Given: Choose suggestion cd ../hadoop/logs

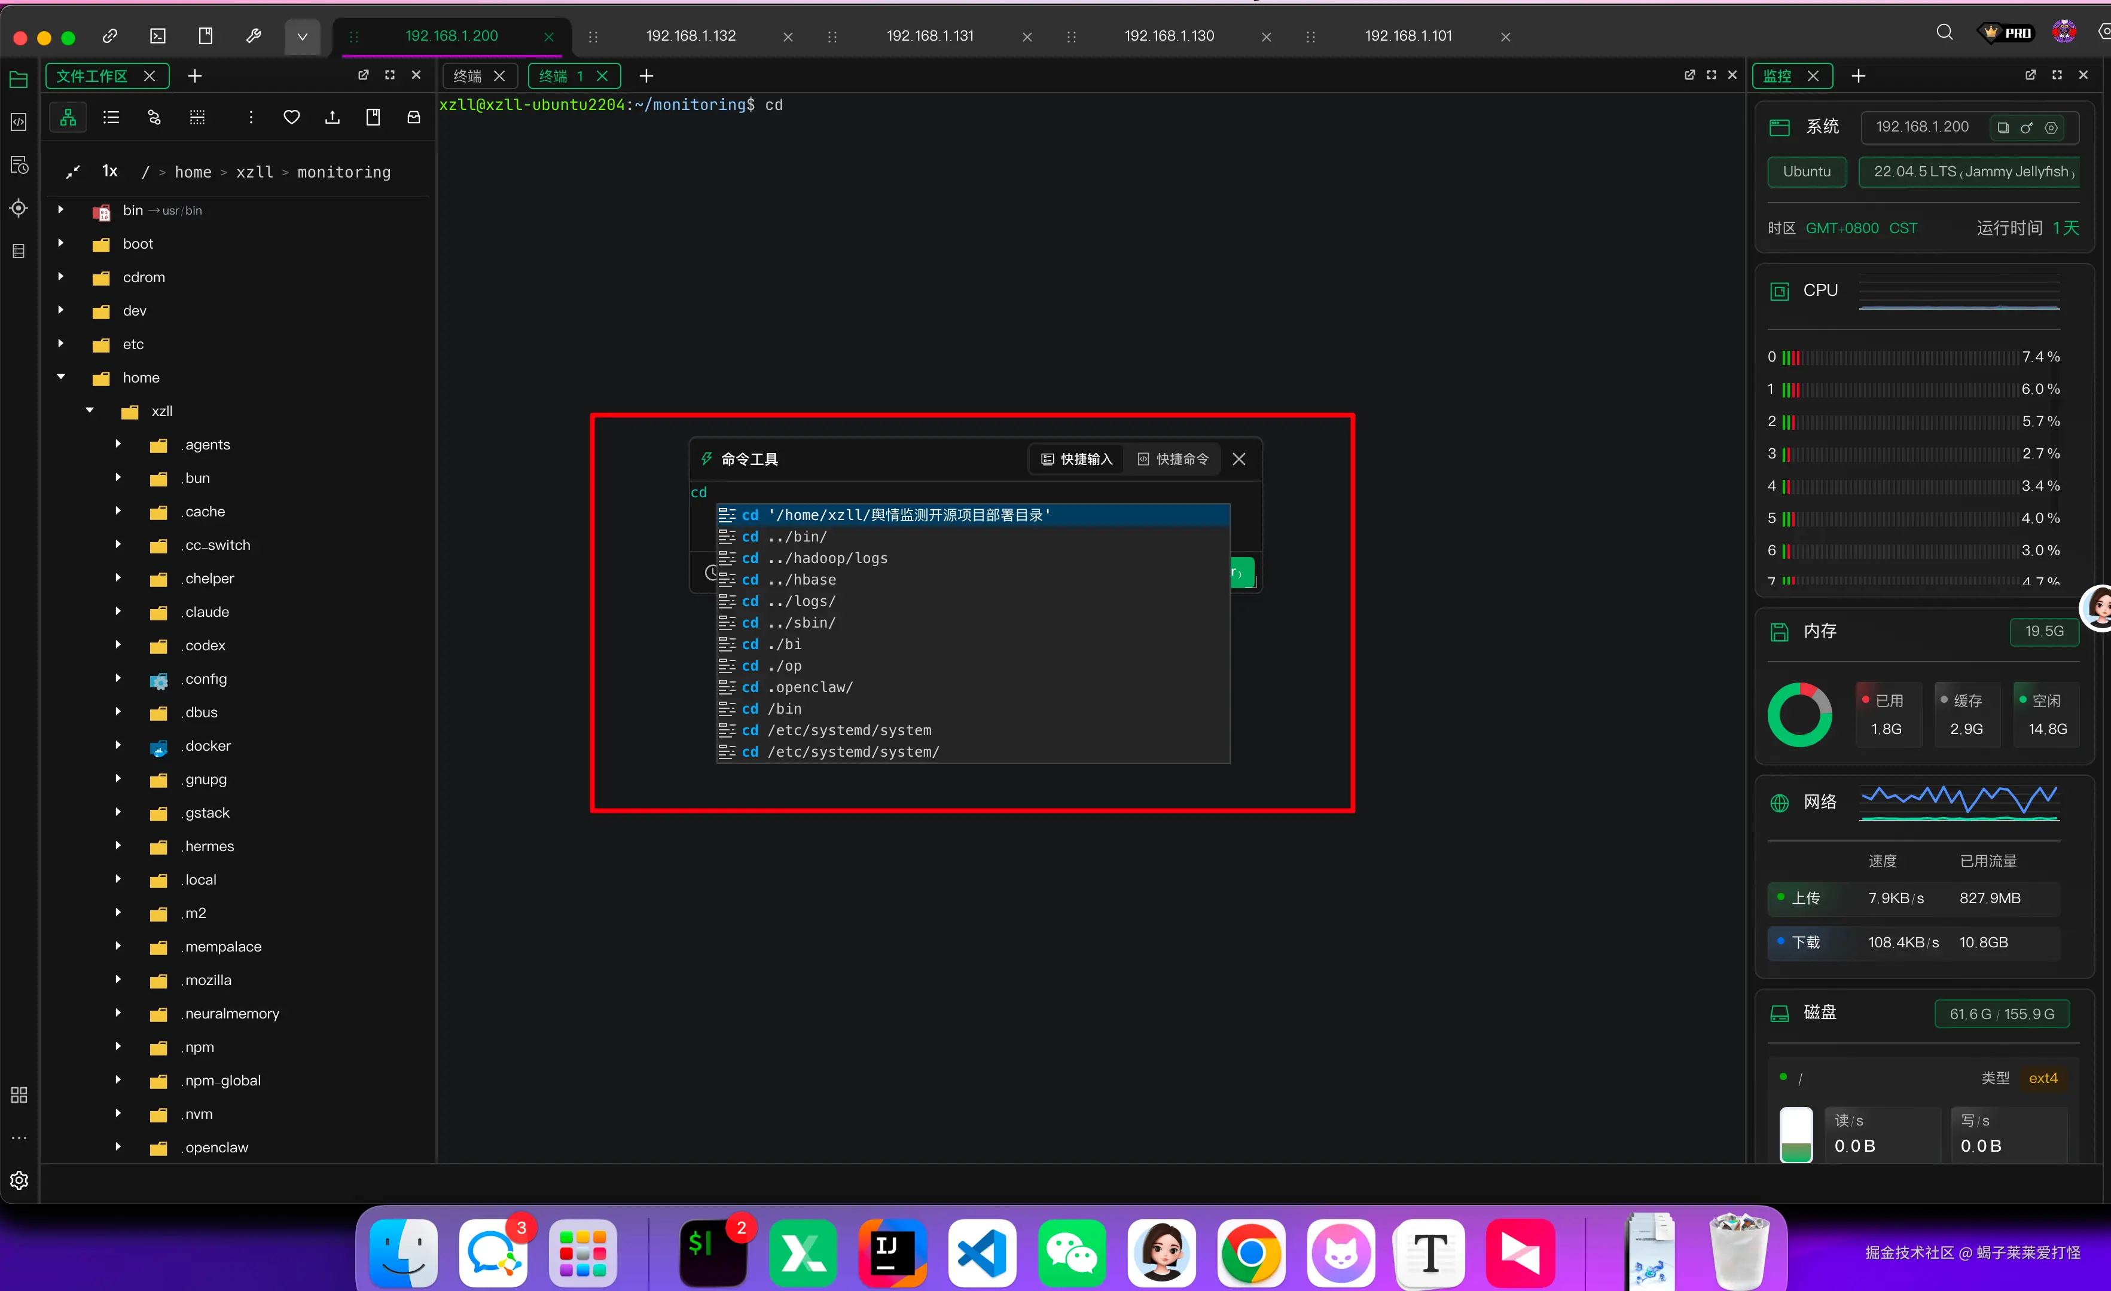Looking at the screenshot, I should [x=973, y=558].
